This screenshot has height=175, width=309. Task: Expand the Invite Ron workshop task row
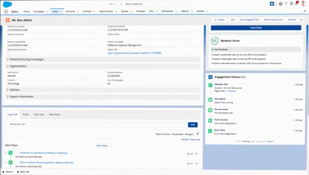[6, 153]
